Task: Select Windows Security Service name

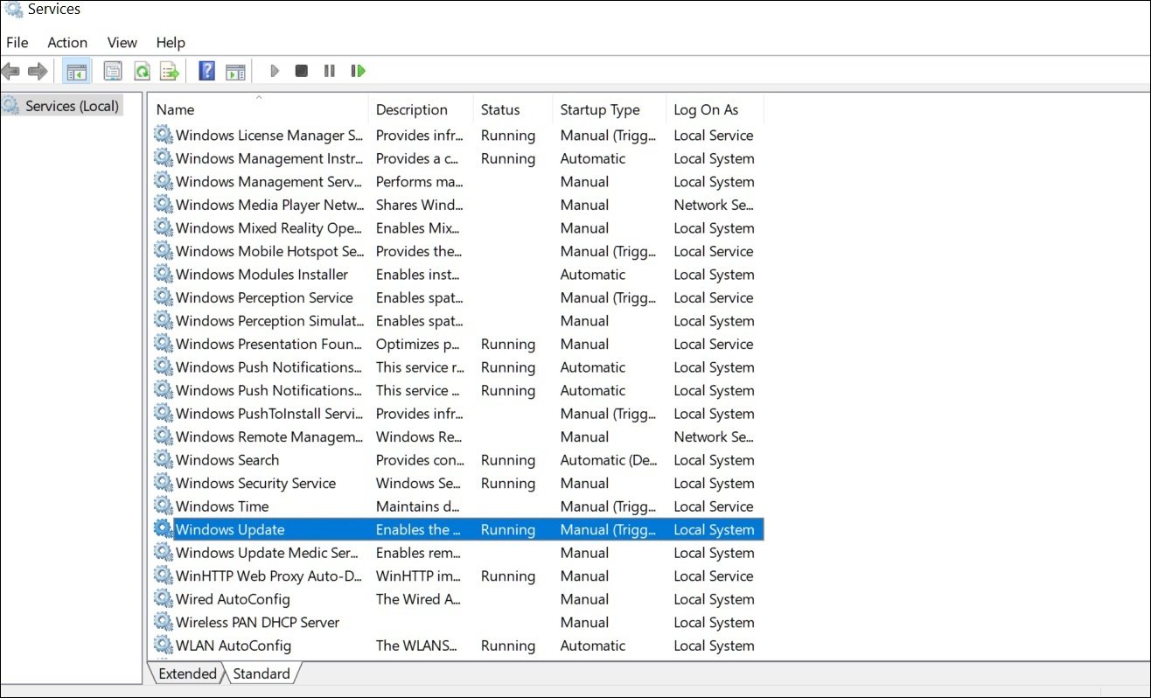Action: (x=255, y=483)
